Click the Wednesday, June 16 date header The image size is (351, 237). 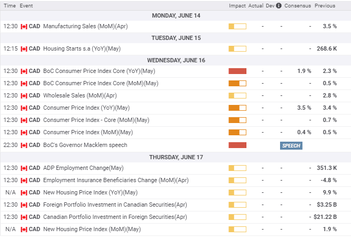point(175,60)
